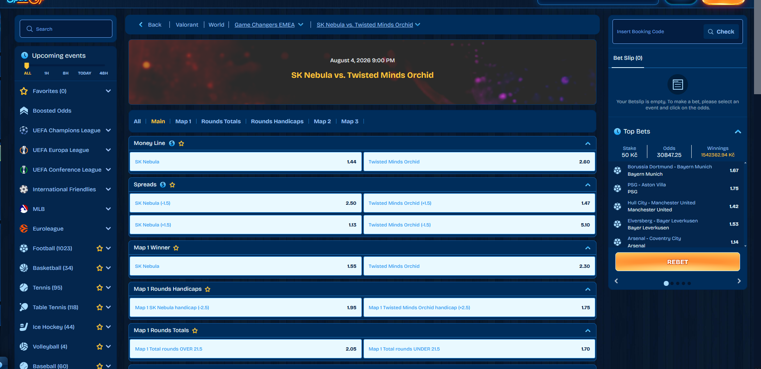Collapse the Spreads market section

point(588,185)
